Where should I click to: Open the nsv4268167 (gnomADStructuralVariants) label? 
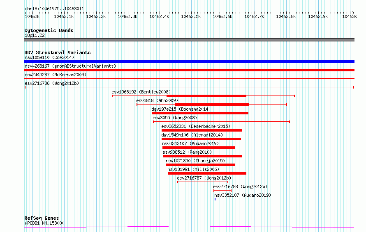(70, 66)
